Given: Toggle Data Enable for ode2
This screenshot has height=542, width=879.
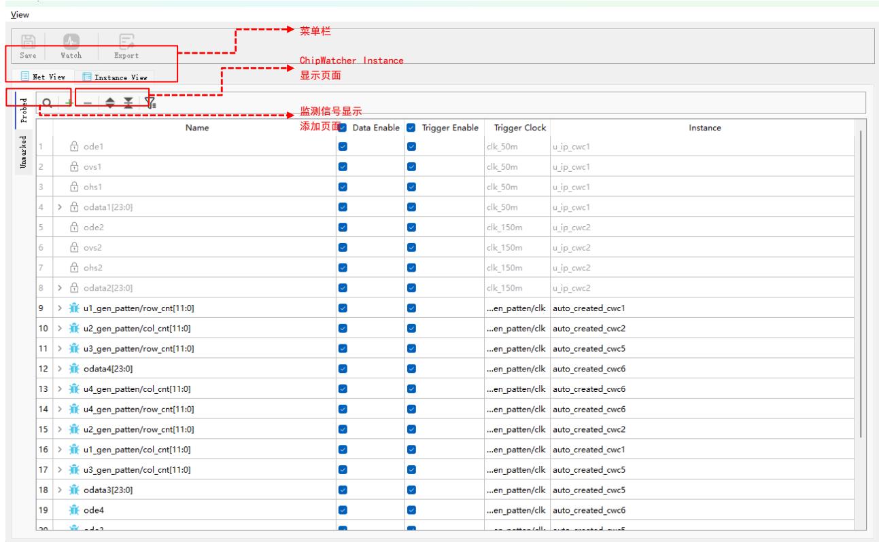Looking at the screenshot, I should coord(343,227).
